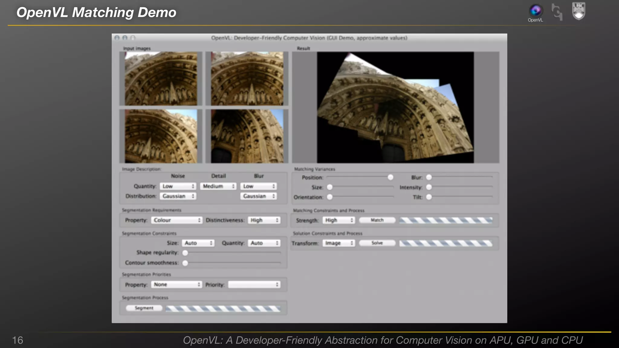Screen dimensions: 619x348
Task: Click the Shape regularity slider handle
Action: (185, 253)
